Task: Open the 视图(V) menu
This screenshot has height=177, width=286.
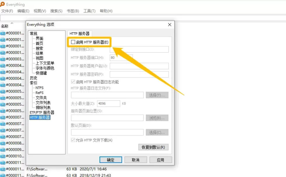Action: click(40, 11)
